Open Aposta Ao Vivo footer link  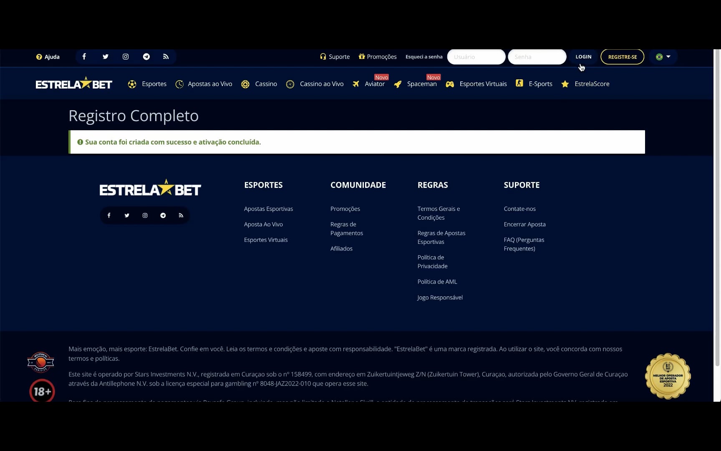(x=263, y=224)
